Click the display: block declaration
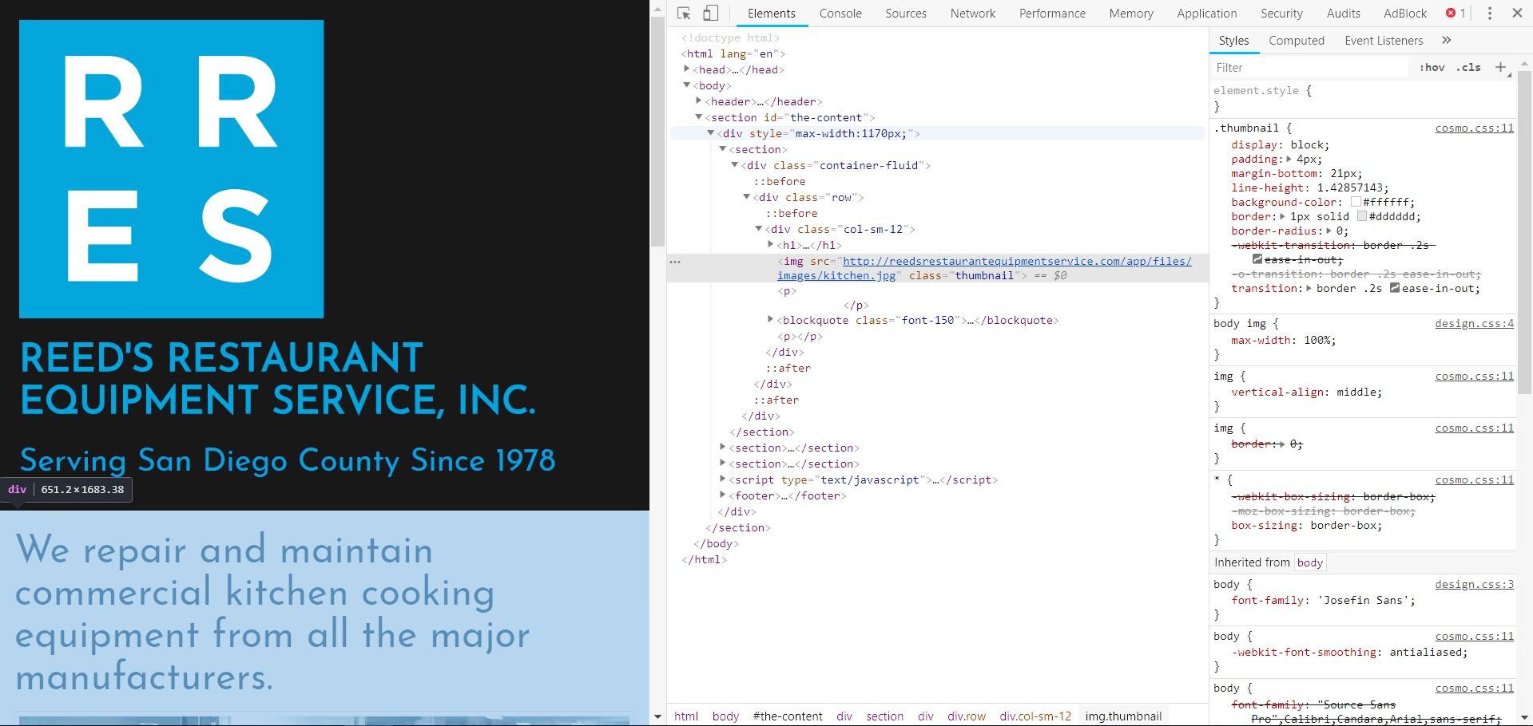Viewport: 1533px width, 726px height. pyautogui.click(x=1281, y=144)
